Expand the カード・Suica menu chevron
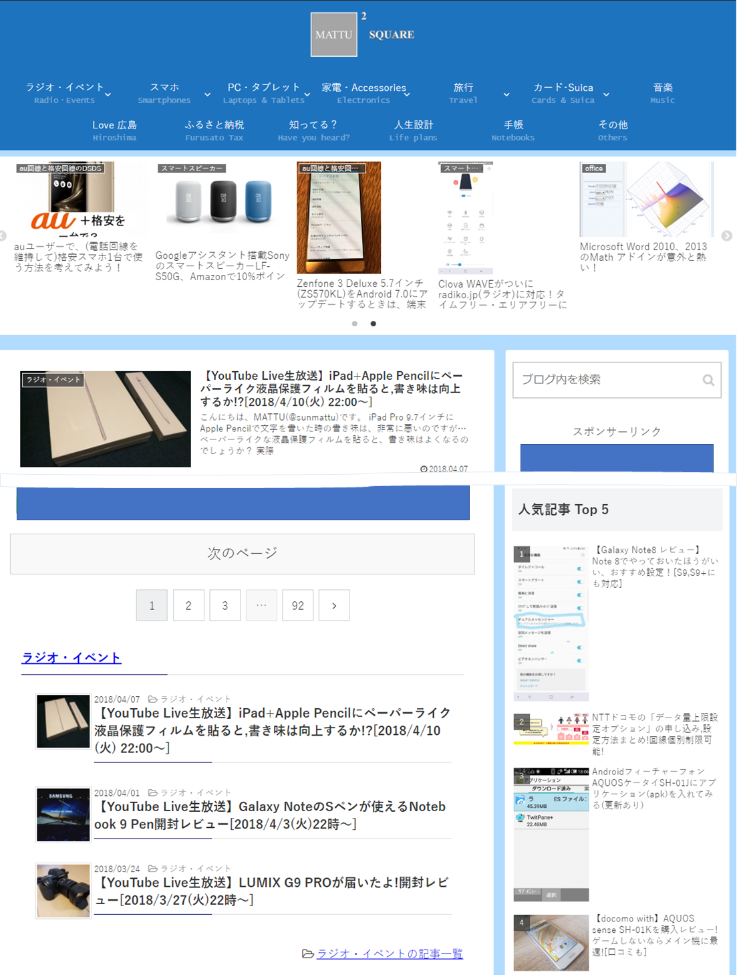Image resolution: width=737 pixels, height=975 pixels. click(606, 95)
